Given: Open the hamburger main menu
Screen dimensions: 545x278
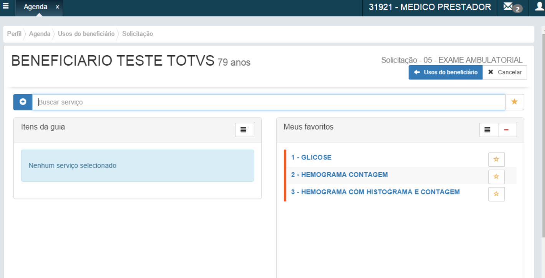Looking at the screenshot, I should pyautogui.click(x=6, y=7).
